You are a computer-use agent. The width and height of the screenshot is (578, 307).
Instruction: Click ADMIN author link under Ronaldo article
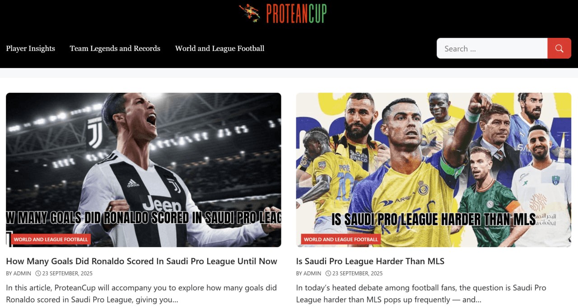tap(23, 273)
